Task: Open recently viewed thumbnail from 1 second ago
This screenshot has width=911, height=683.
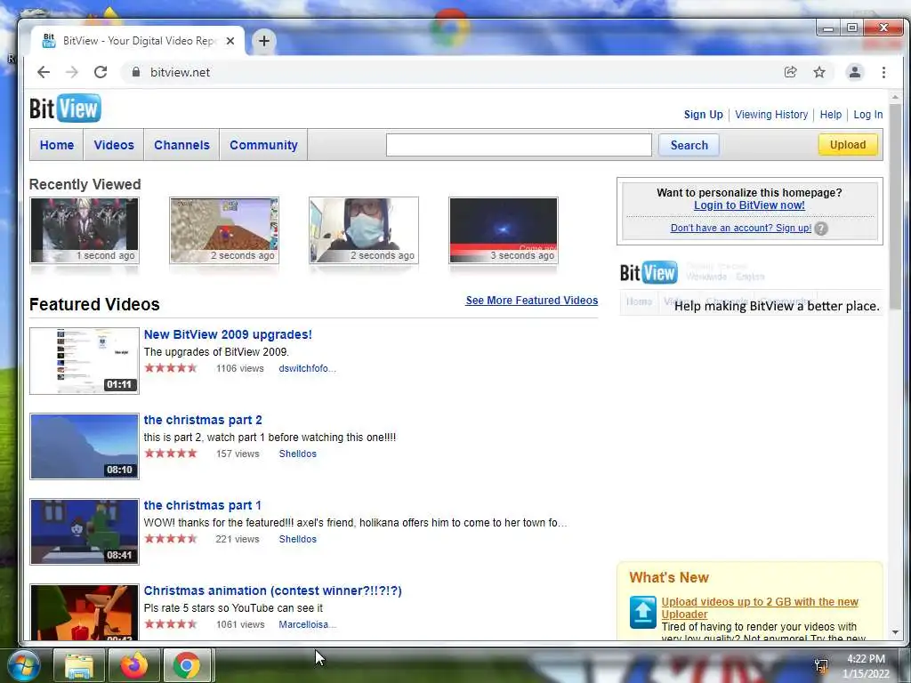Action: point(85,230)
